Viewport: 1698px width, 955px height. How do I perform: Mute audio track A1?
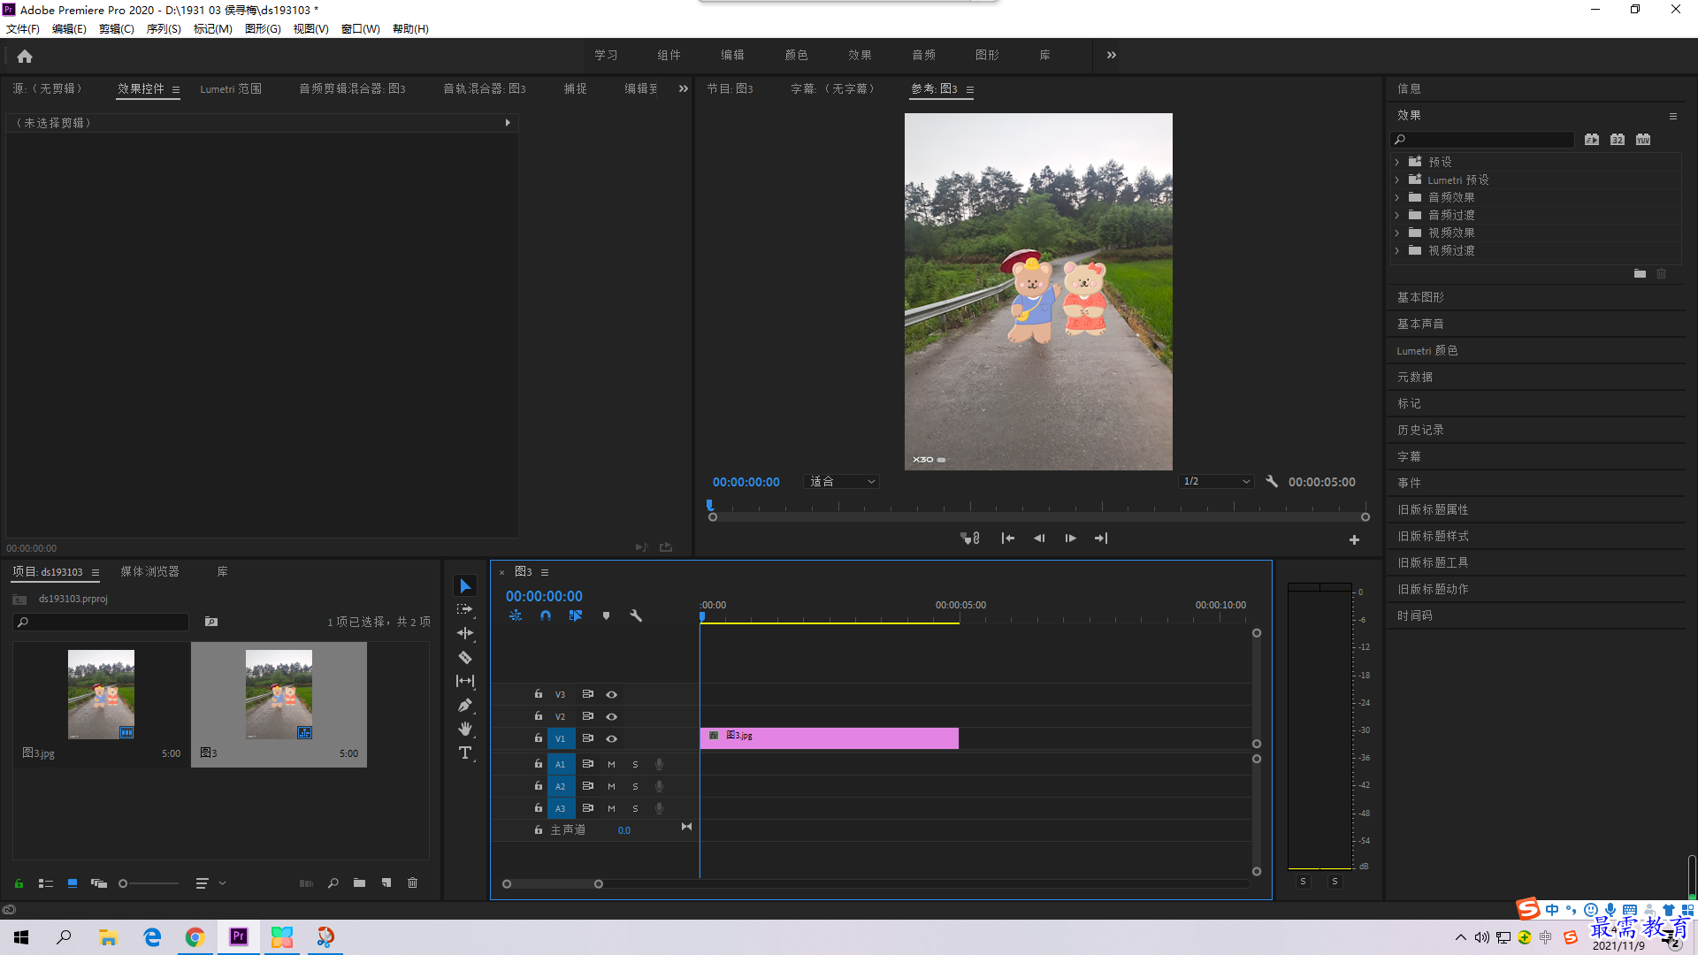(x=611, y=764)
